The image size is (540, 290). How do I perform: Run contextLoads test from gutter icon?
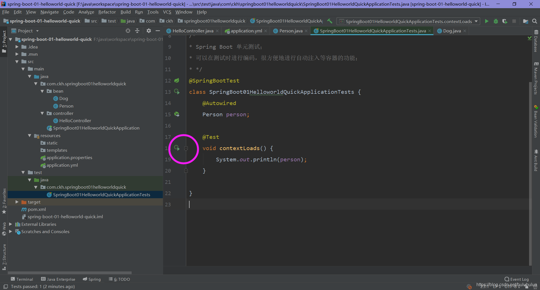[x=177, y=148]
